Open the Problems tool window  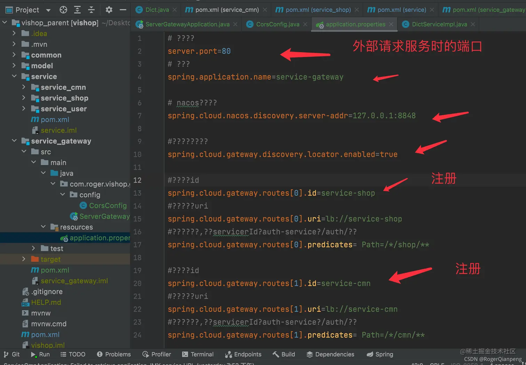(x=114, y=354)
